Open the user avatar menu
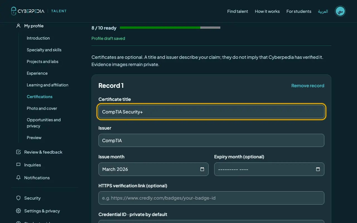357x223 pixels. tap(340, 11)
